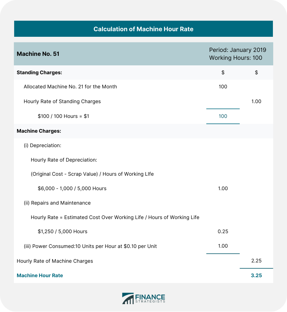This screenshot has width=287, height=312.
Task: Select the (i) Depreciation label
Action: (x=43, y=145)
